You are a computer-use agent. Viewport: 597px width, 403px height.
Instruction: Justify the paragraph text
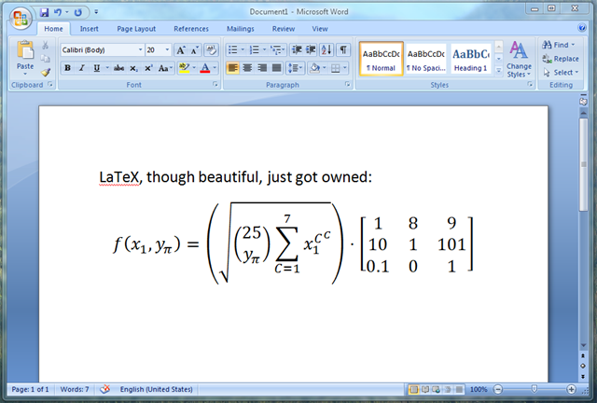277,68
